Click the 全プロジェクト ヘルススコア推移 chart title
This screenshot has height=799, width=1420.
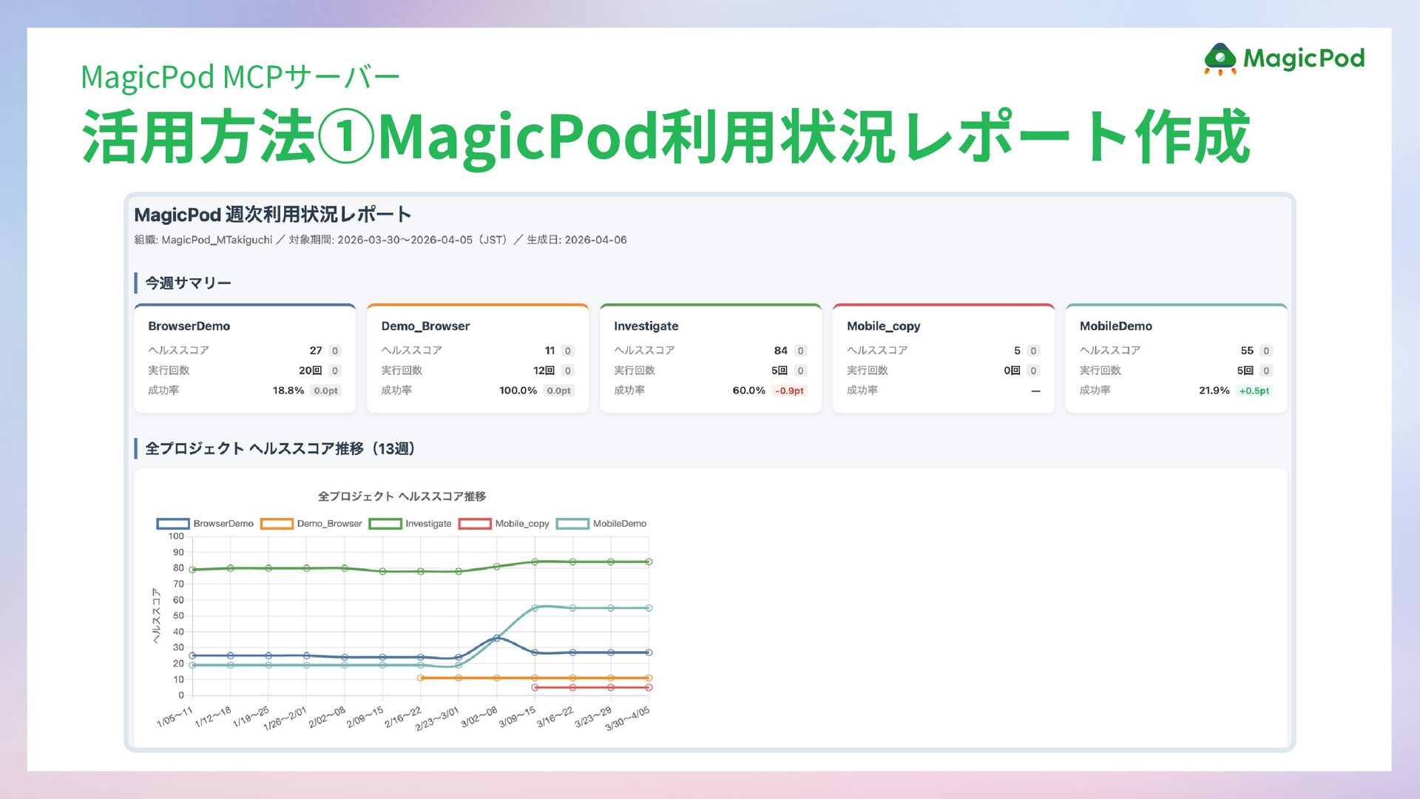(x=402, y=496)
